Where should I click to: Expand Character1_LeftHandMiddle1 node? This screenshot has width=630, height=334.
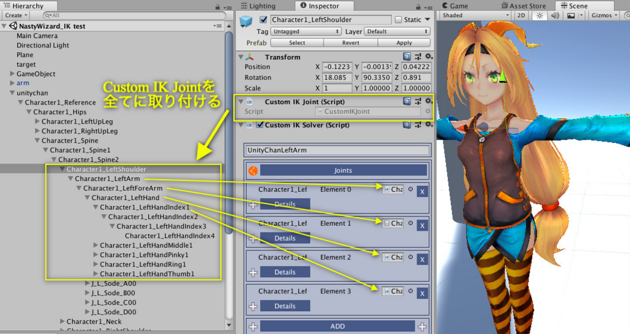[x=95, y=245]
